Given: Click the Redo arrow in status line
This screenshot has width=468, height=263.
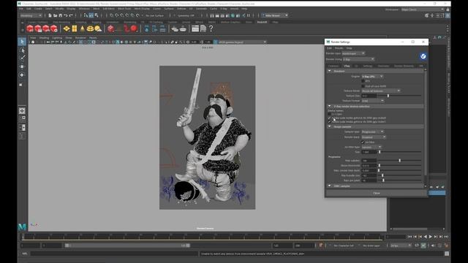Looking at the screenshot, I should point(71,15).
